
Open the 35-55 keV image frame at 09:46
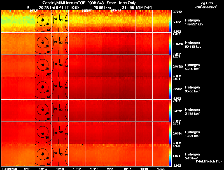[27, 88]
